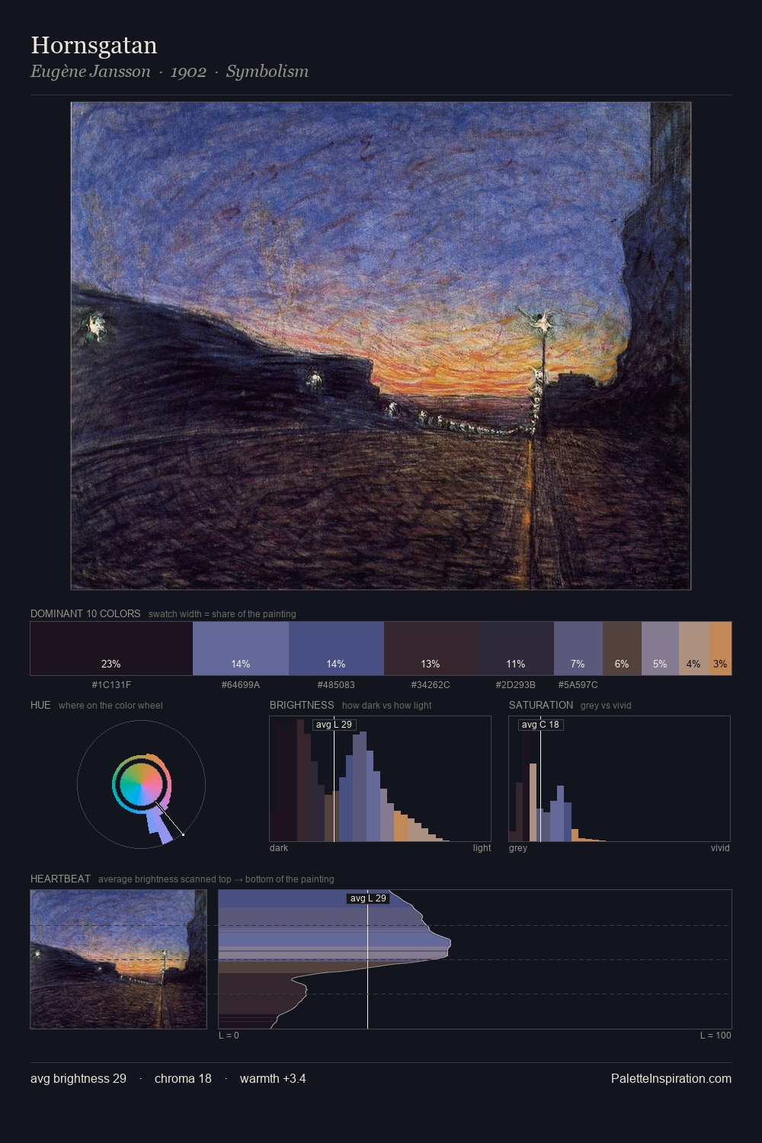Choose the 6% brown swatch

coord(622,648)
